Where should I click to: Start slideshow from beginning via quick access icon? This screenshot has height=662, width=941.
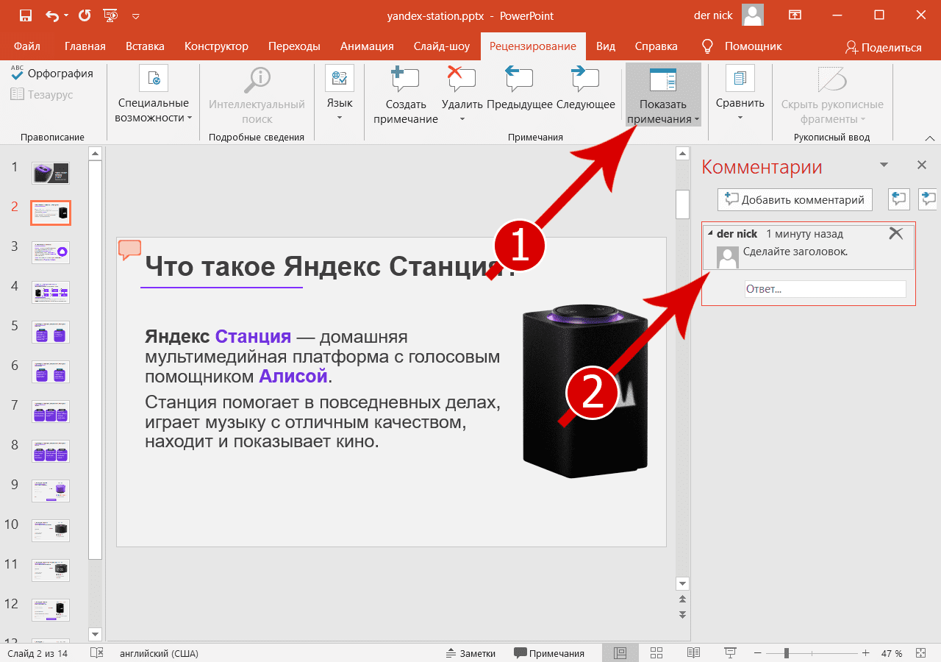tap(110, 15)
